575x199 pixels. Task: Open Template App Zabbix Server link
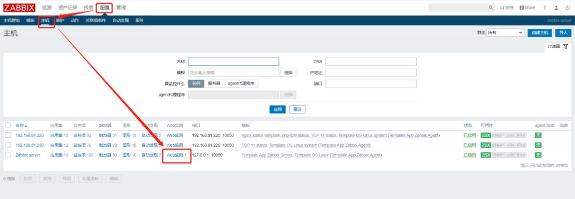pyautogui.click(x=267, y=155)
